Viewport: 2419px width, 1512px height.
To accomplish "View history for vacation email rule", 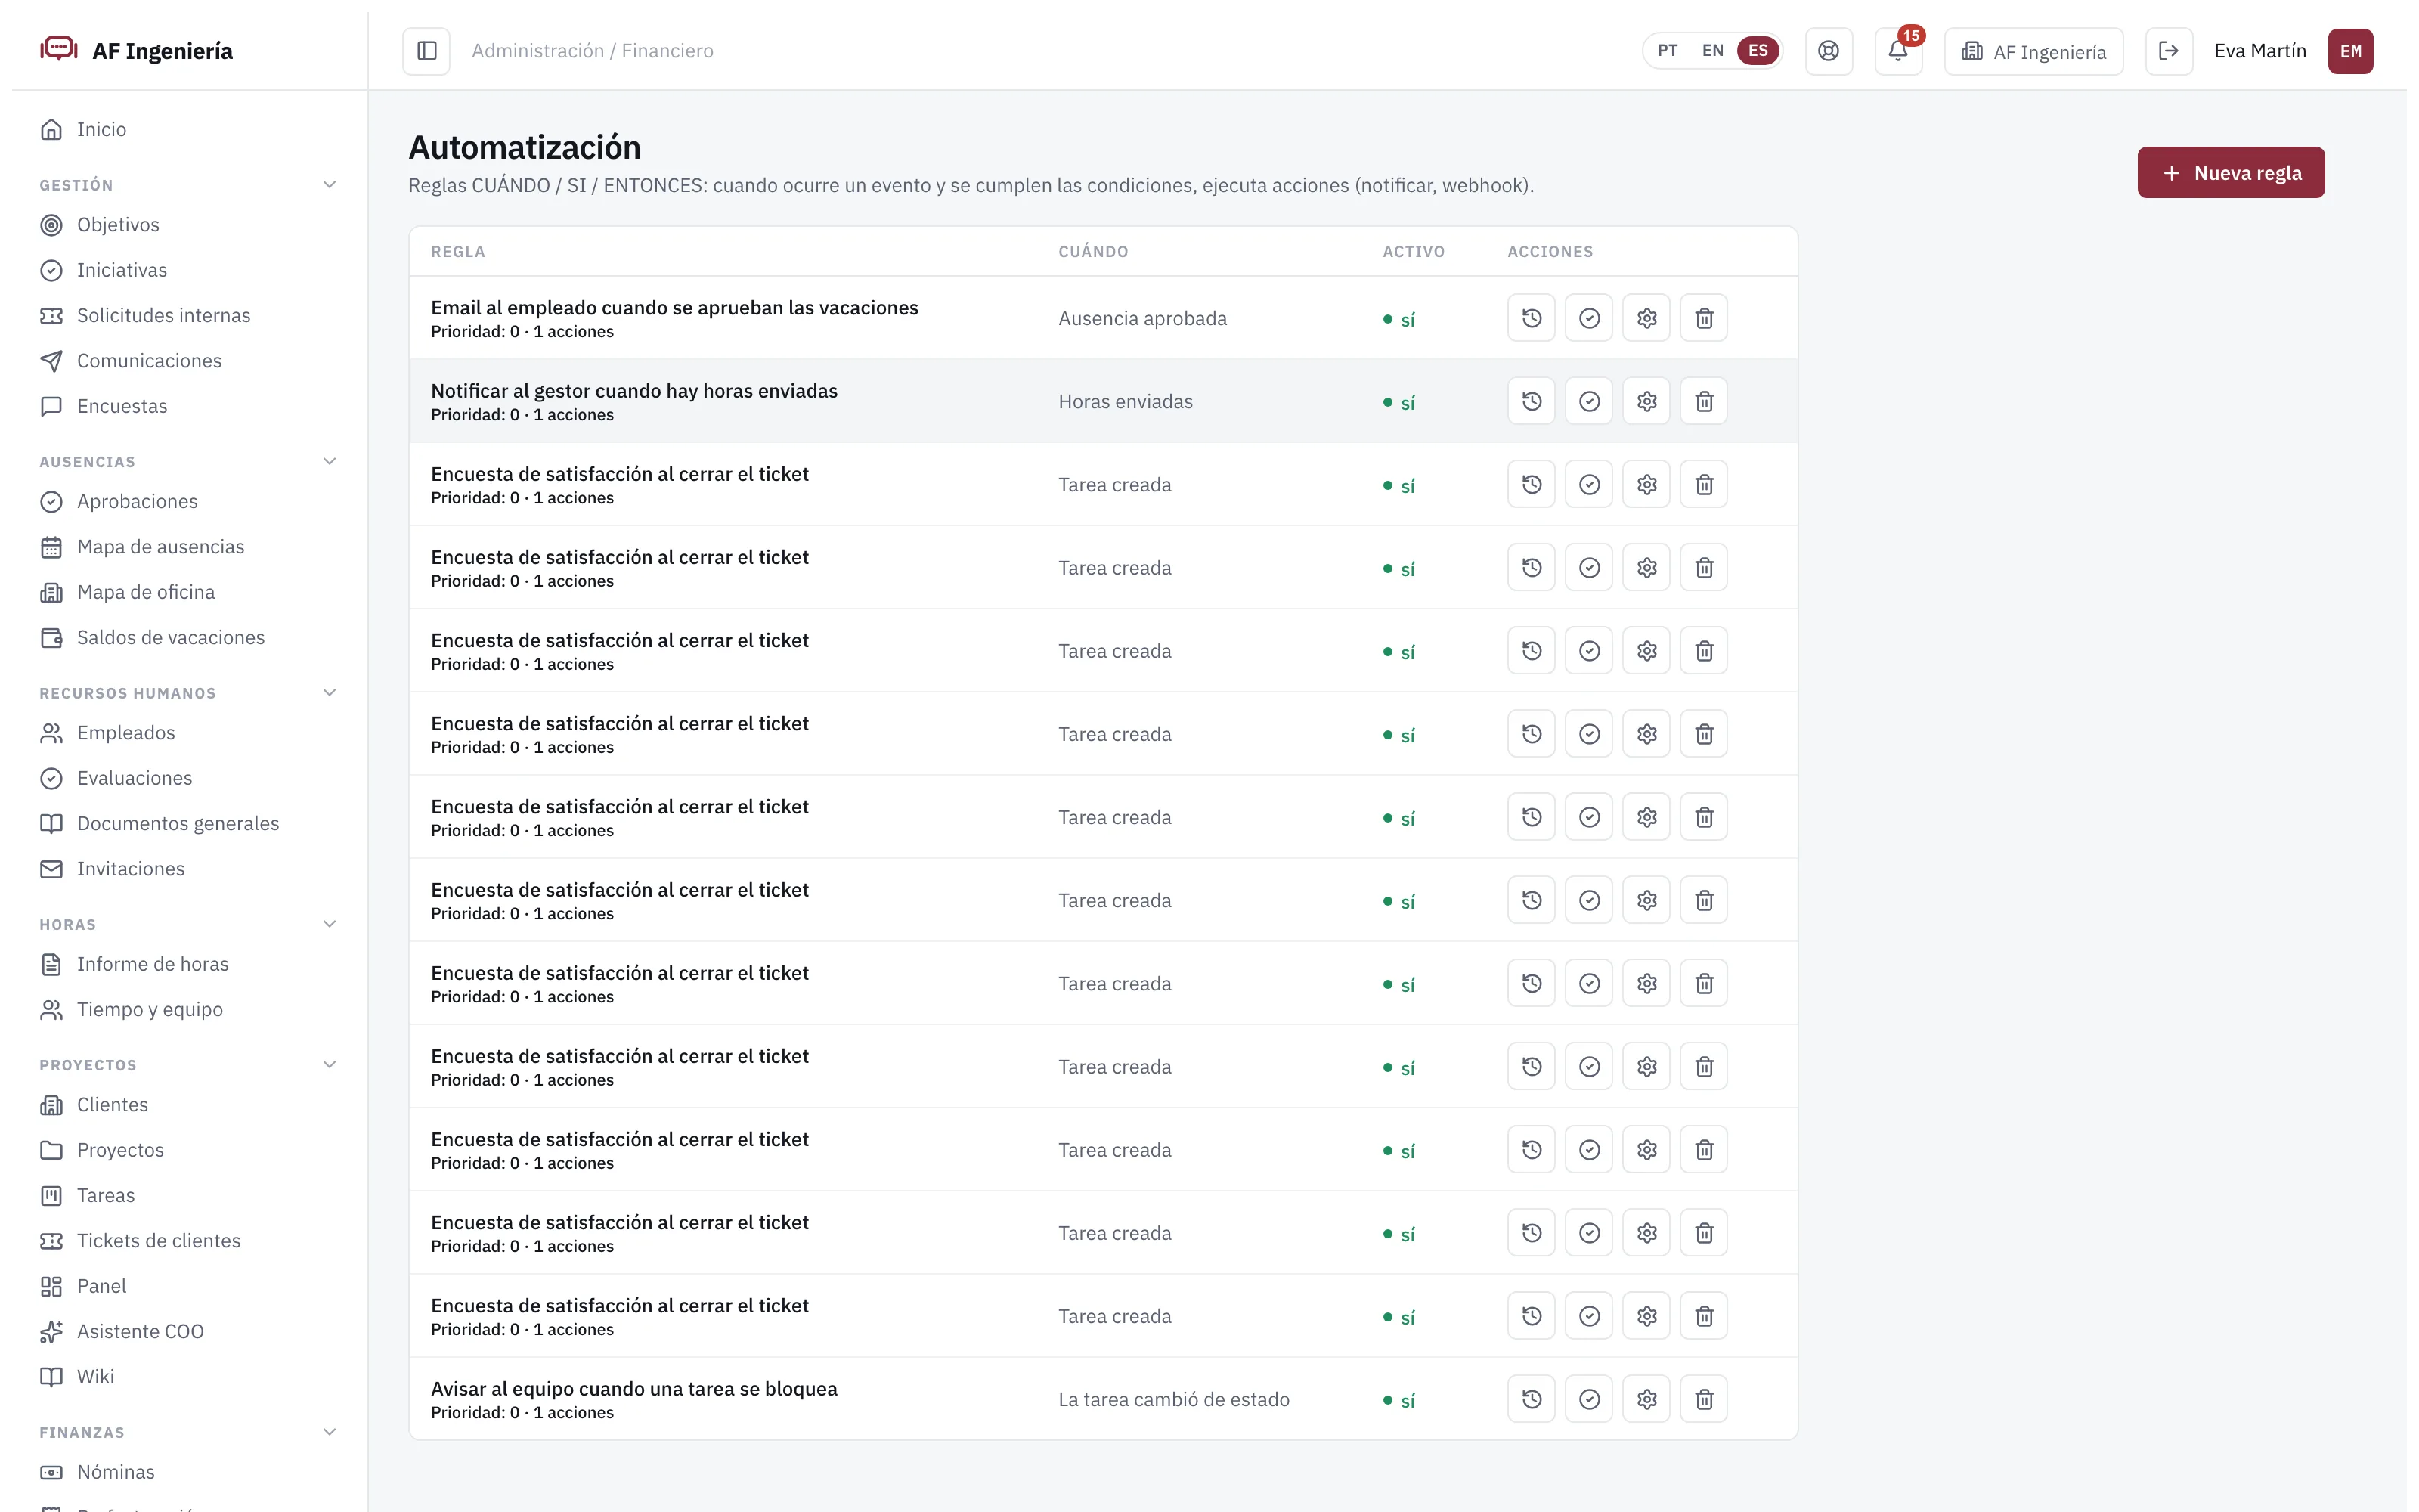I will (x=1532, y=318).
